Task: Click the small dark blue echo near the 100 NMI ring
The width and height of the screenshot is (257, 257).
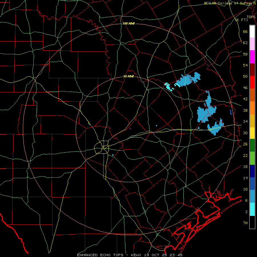Action: pos(231,112)
